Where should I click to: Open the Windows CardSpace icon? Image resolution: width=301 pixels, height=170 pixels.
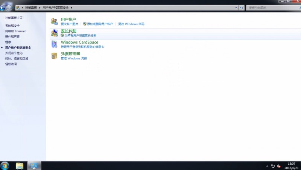click(x=54, y=44)
